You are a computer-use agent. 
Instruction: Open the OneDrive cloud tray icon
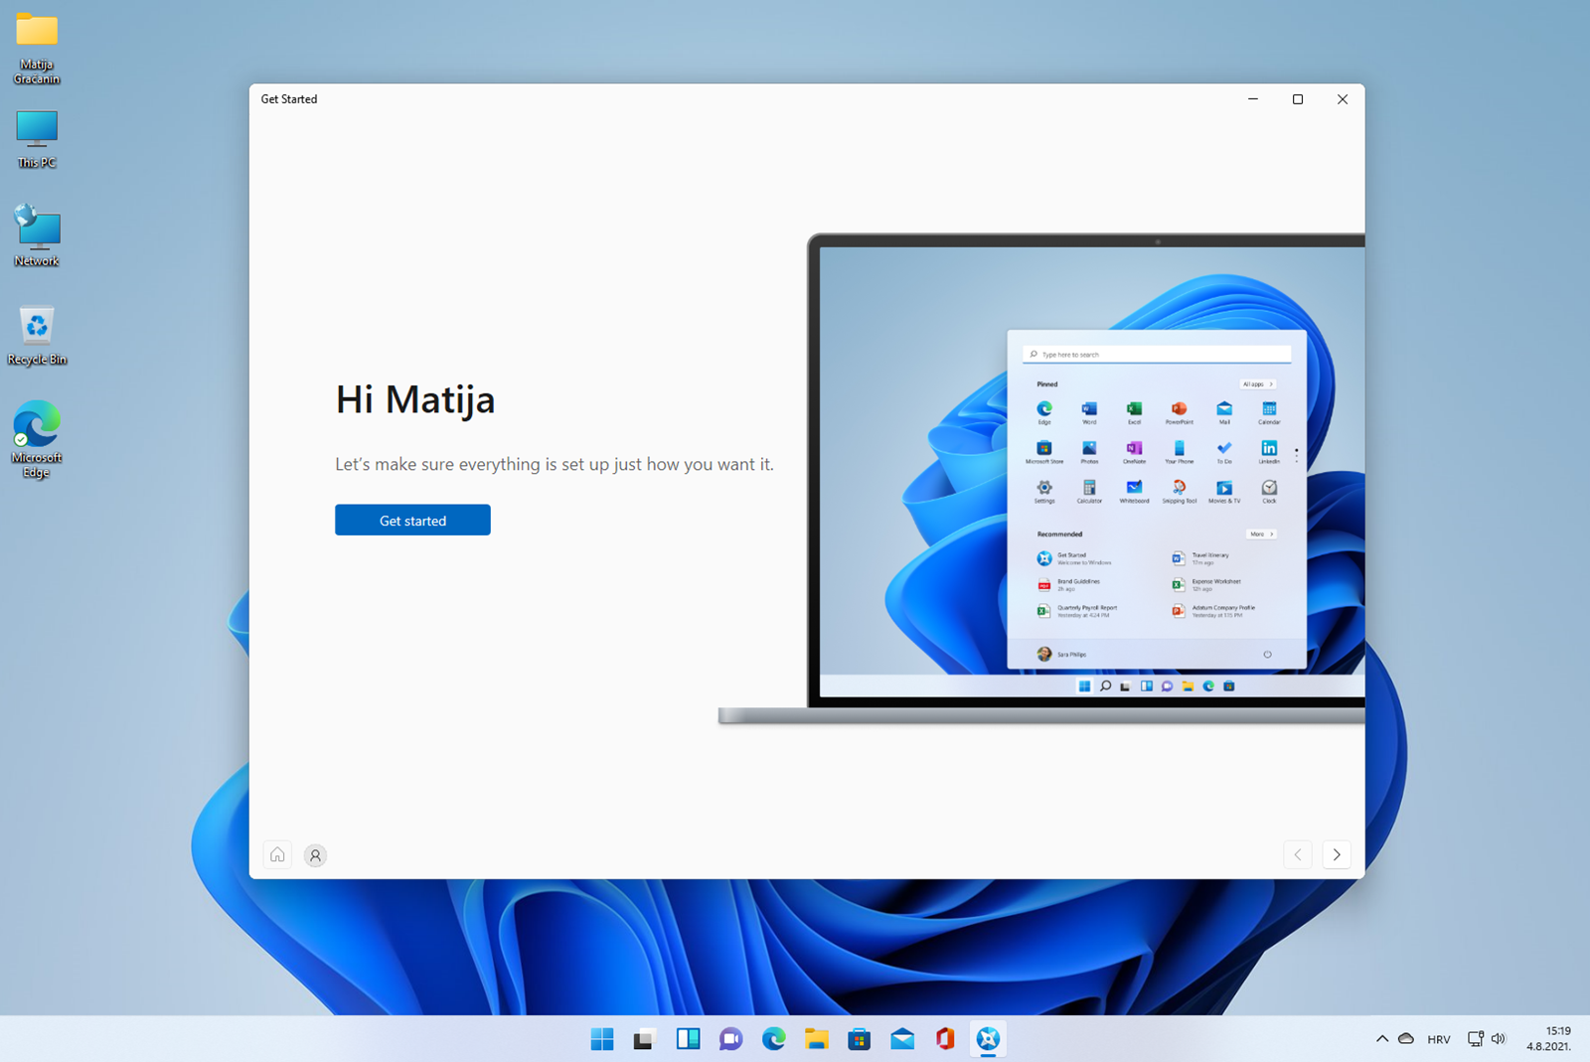point(1406,1039)
